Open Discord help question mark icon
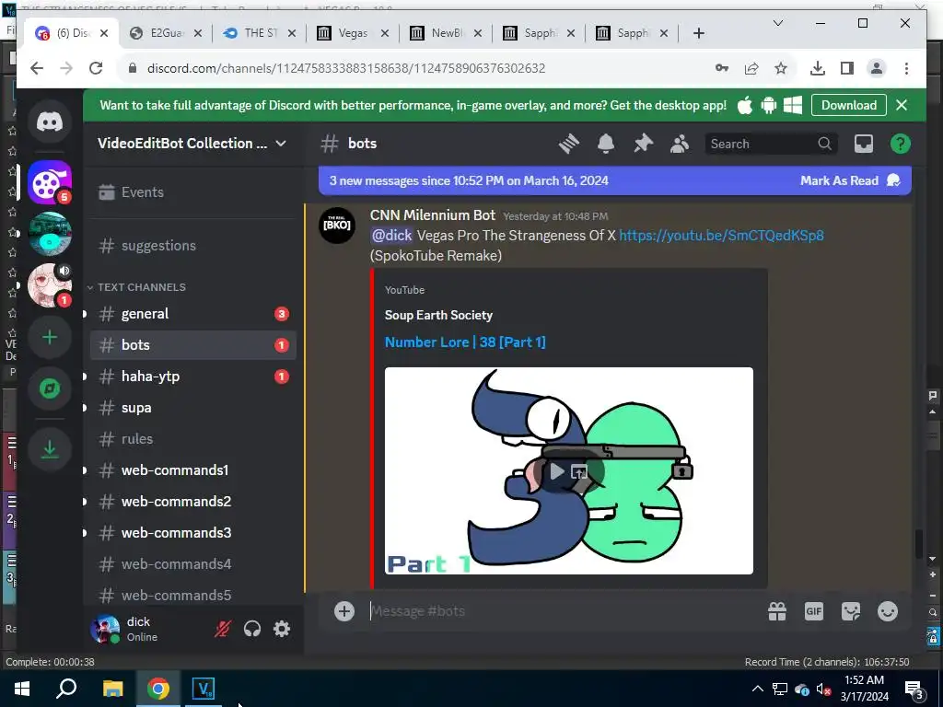The image size is (943, 707). (x=901, y=144)
